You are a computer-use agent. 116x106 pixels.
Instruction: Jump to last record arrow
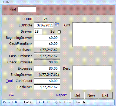click(x=44, y=102)
